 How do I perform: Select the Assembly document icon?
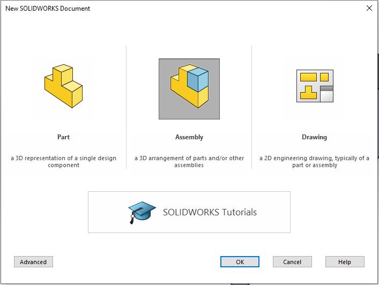point(189,88)
